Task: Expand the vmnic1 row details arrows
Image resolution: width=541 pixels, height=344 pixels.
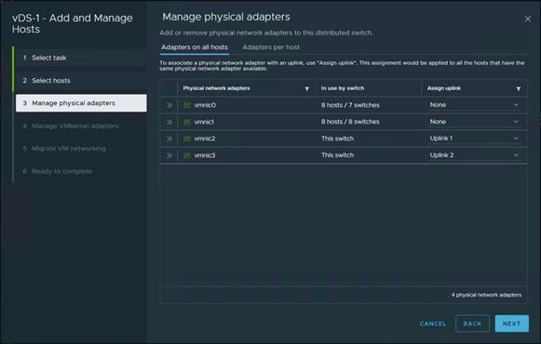Action: click(169, 122)
